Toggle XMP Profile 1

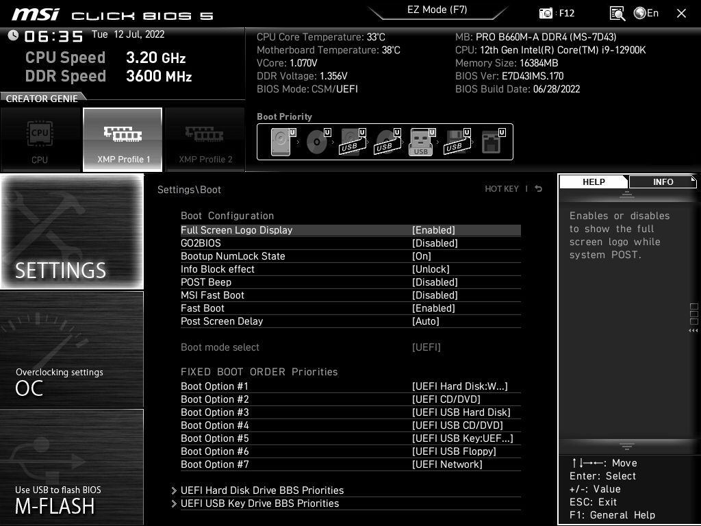(123, 140)
